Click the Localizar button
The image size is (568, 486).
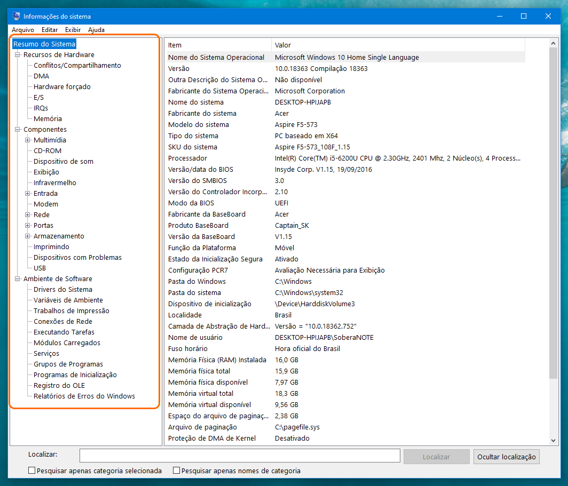[436, 457]
